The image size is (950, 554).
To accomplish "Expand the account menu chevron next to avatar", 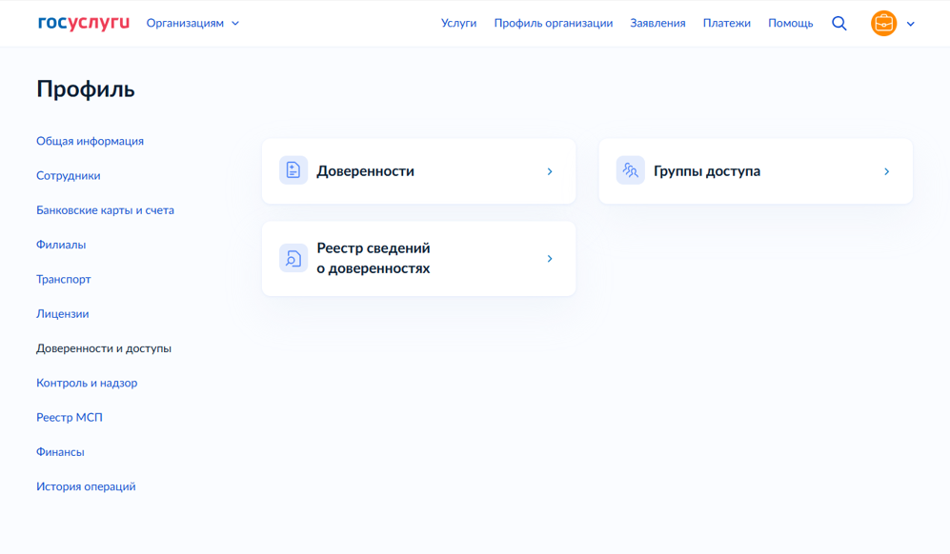I will click(910, 24).
